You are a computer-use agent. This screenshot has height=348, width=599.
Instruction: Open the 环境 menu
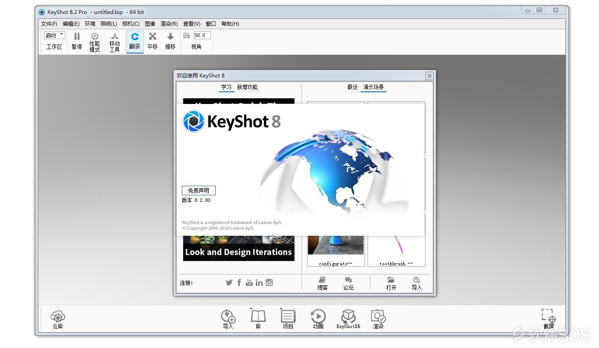point(90,24)
